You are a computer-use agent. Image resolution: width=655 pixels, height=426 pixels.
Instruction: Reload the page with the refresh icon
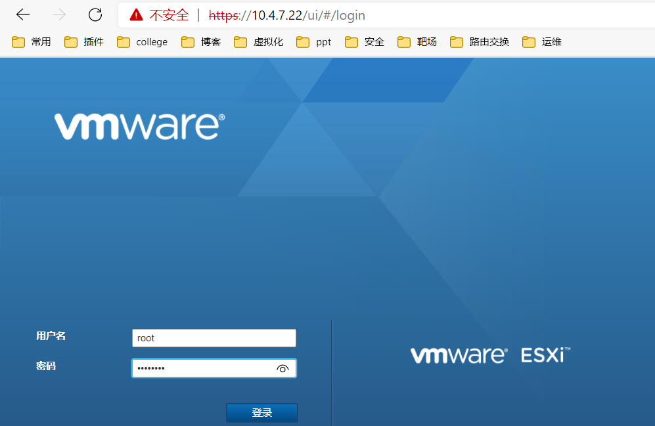[95, 14]
